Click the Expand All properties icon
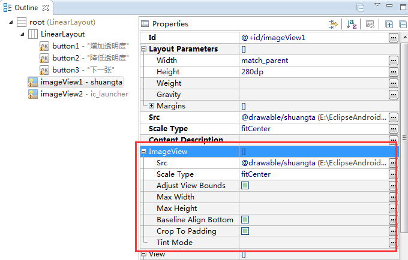This screenshot has width=408, height=260. tap(389, 25)
